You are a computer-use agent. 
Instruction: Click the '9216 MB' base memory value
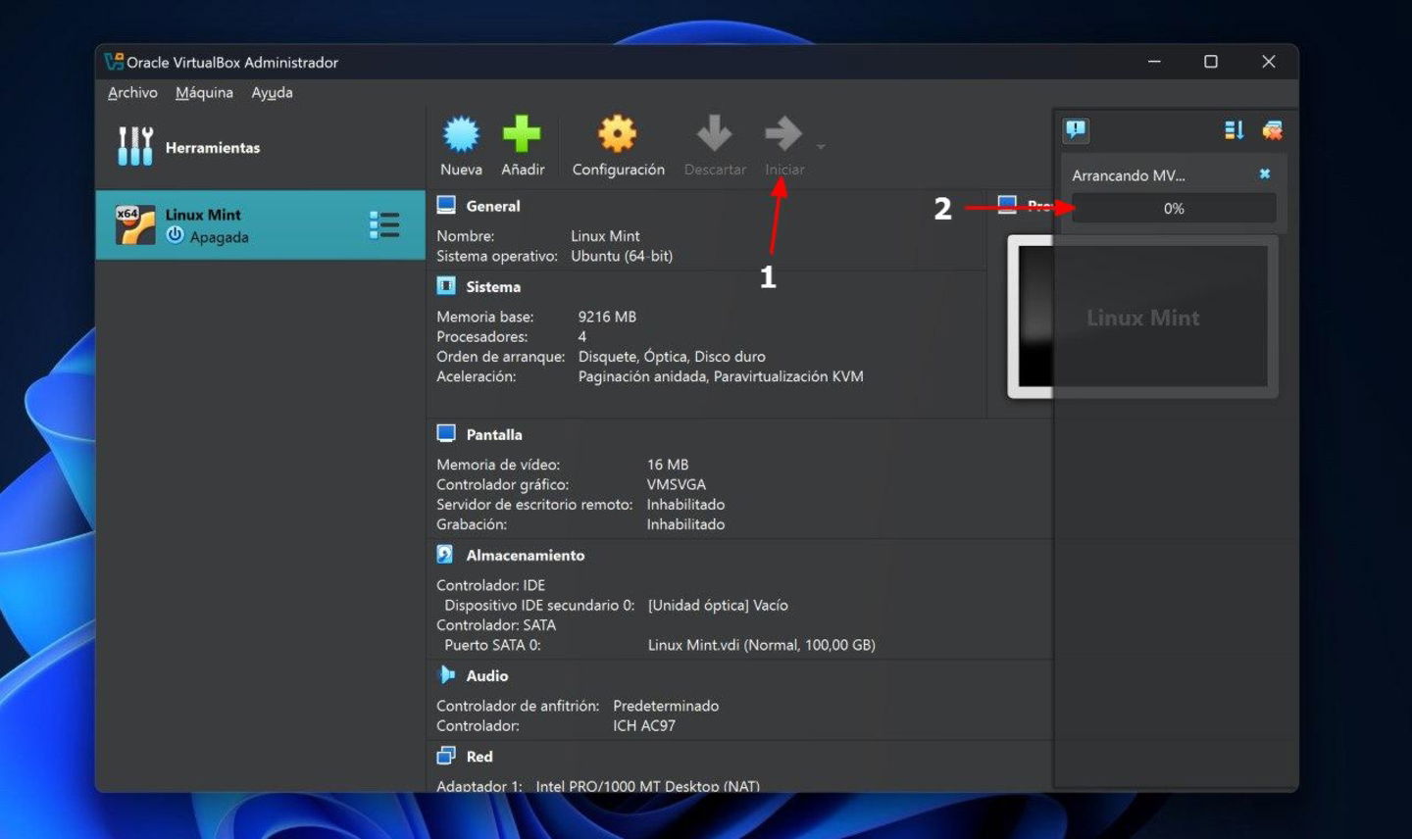coord(607,317)
